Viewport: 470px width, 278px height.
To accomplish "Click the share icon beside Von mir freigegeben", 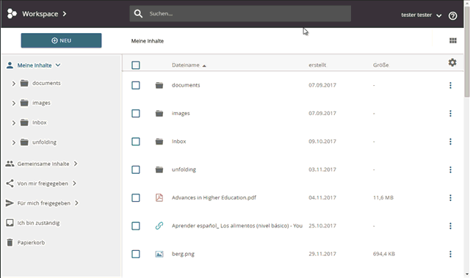I will 10,183.
